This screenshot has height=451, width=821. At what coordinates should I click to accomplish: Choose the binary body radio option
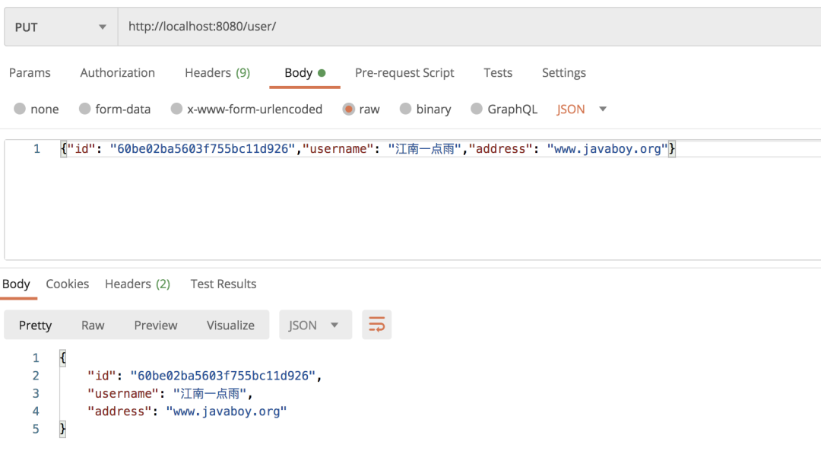pos(406,110)
